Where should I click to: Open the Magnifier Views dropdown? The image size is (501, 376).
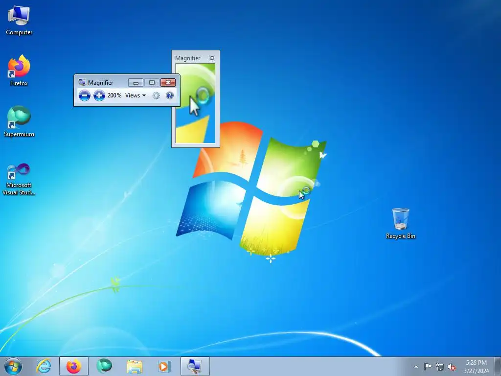point(136,95)
